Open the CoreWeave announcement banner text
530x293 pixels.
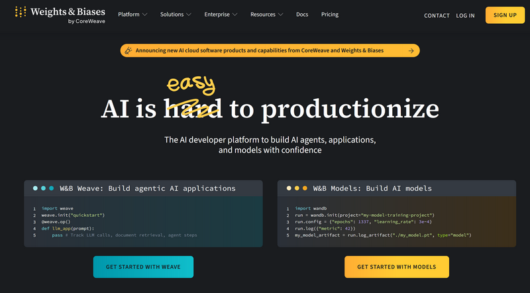[x=259, y=51]
